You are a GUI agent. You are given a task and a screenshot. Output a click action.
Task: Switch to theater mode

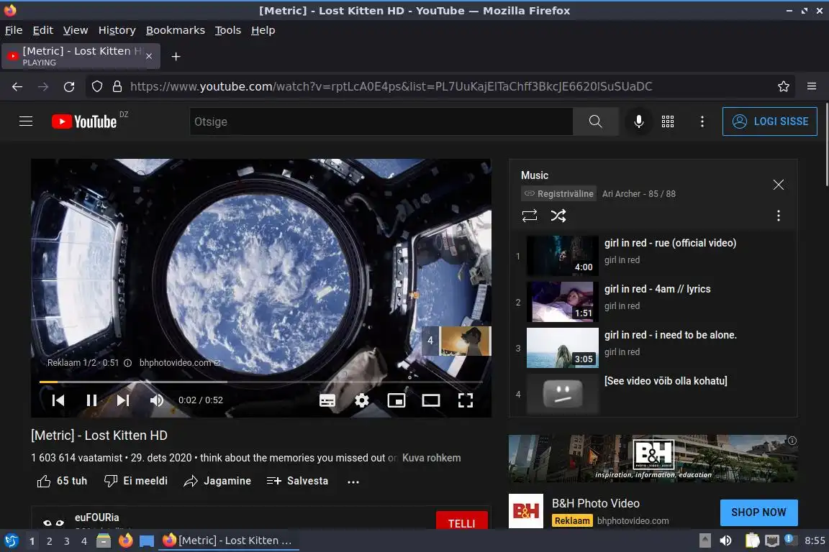[x=431, y=400]
